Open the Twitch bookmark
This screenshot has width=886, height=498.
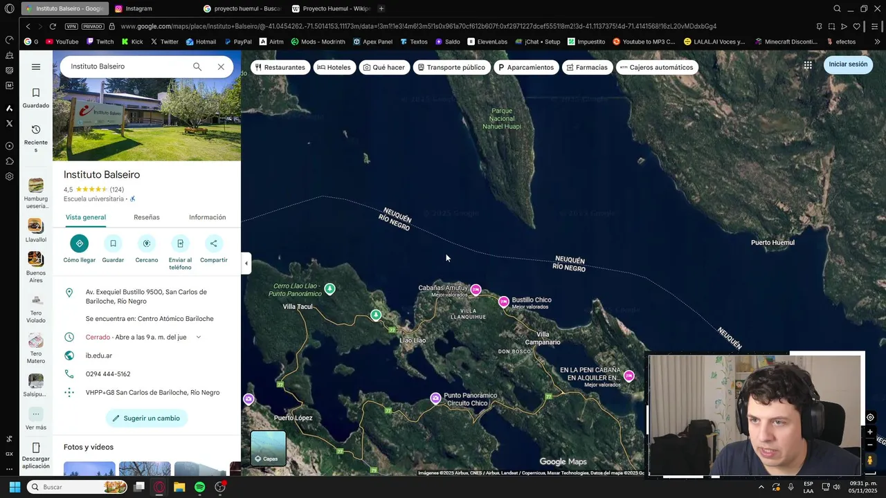click(x=100, y=41)
